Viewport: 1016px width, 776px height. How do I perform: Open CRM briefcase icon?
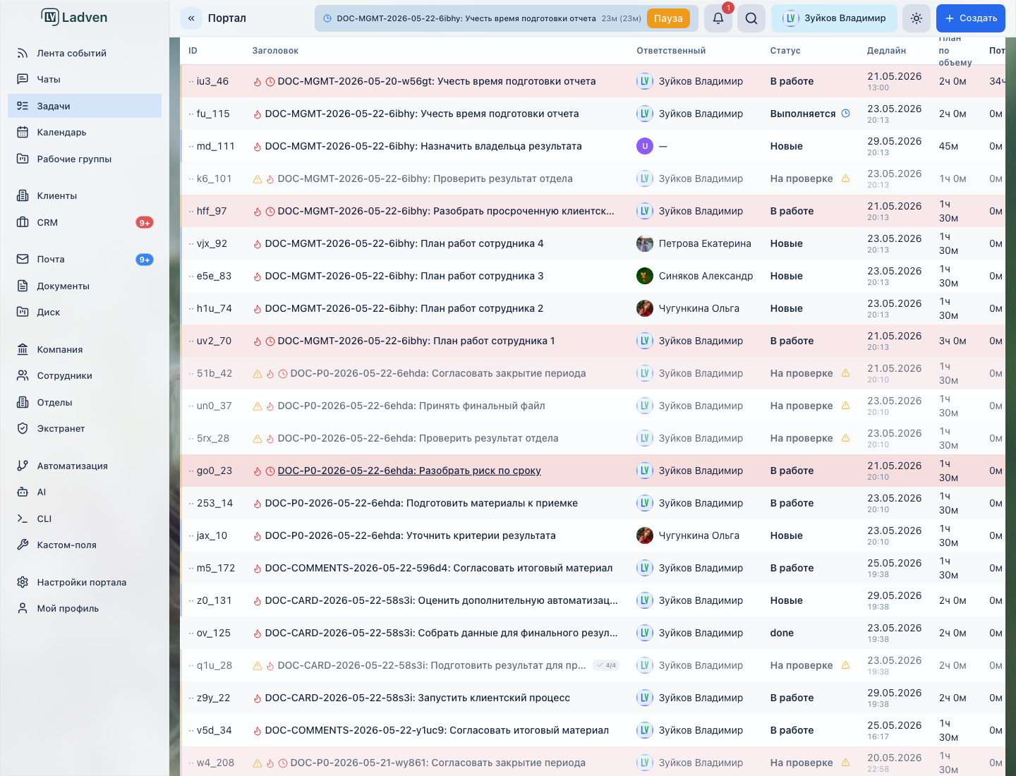[23, 222]
